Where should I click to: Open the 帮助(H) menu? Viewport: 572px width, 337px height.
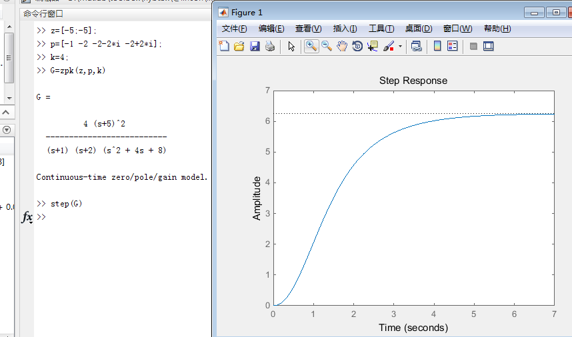pyautogui.click(x=497, y=29)
